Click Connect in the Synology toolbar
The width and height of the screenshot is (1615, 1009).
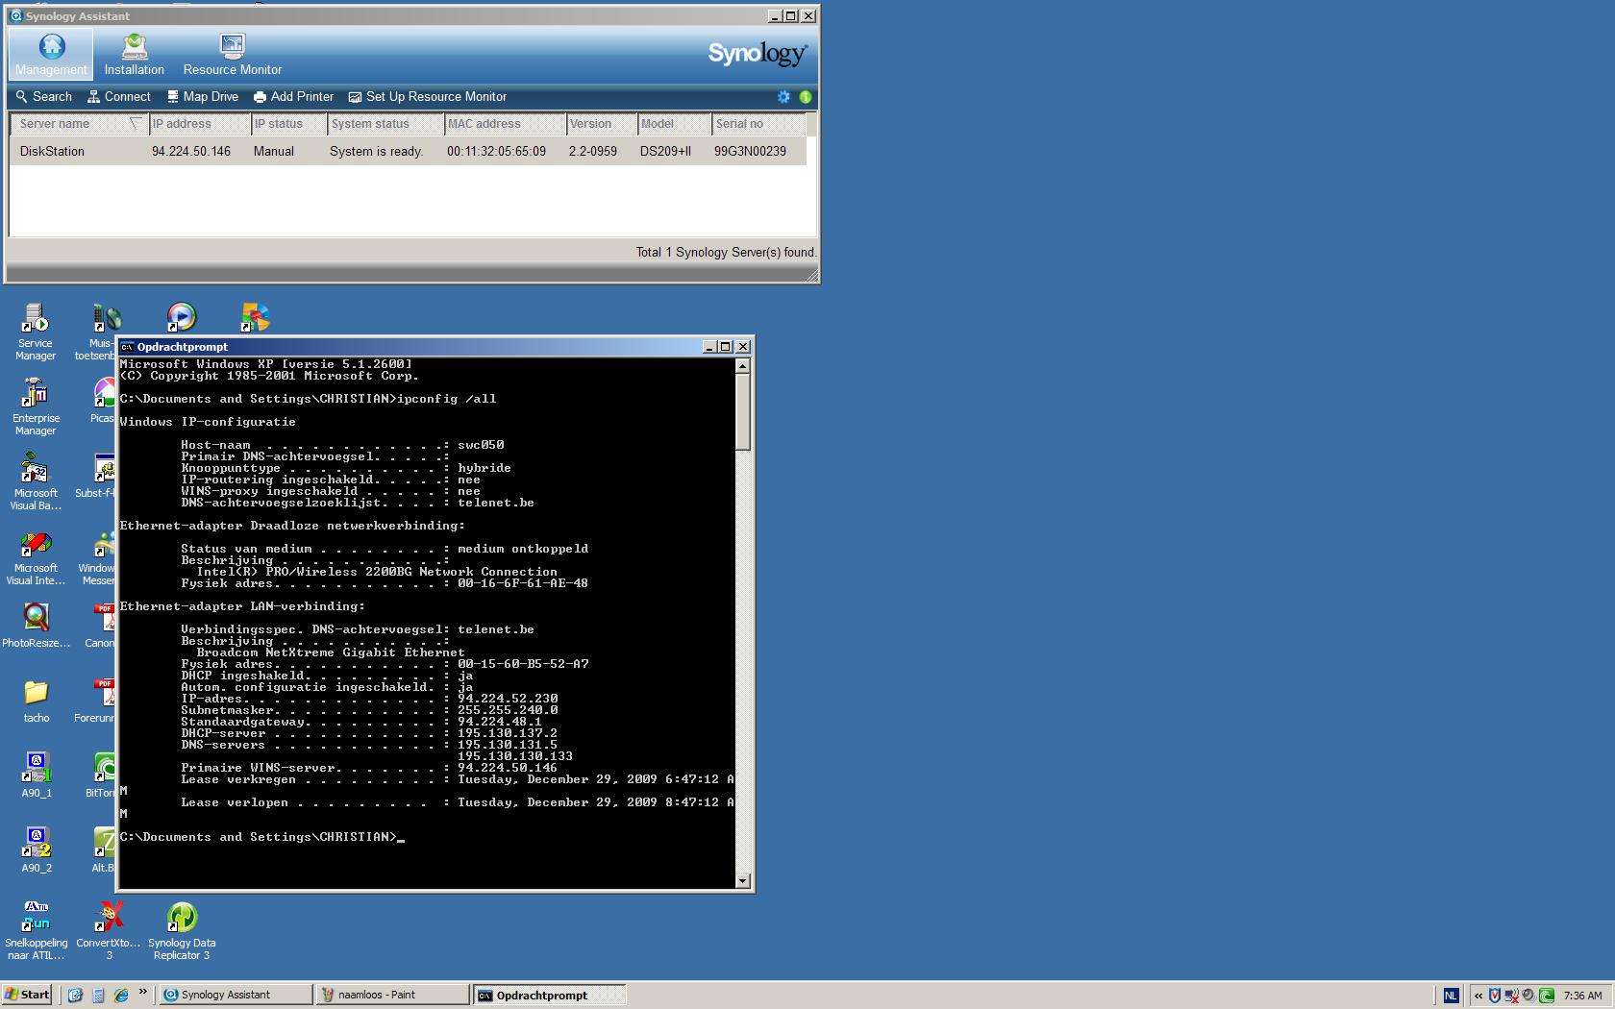119,97
